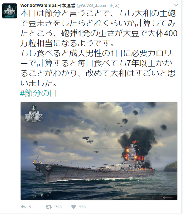
Task: Open tweet permalink via 4小時 timestamp
Action: [115, 5]
